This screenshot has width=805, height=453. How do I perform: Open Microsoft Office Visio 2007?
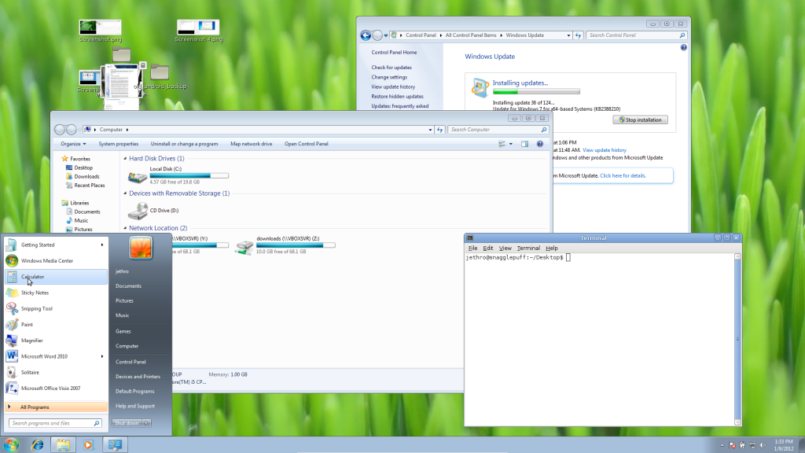pyautogui.click(x=56, y=389)
